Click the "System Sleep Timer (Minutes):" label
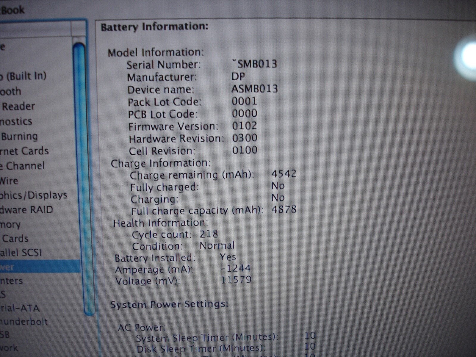 click(207, 338)
